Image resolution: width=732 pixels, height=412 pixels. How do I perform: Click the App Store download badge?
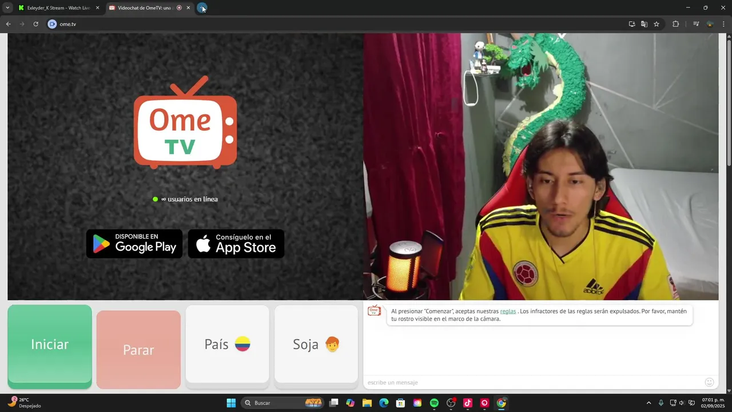click(236, 244)
